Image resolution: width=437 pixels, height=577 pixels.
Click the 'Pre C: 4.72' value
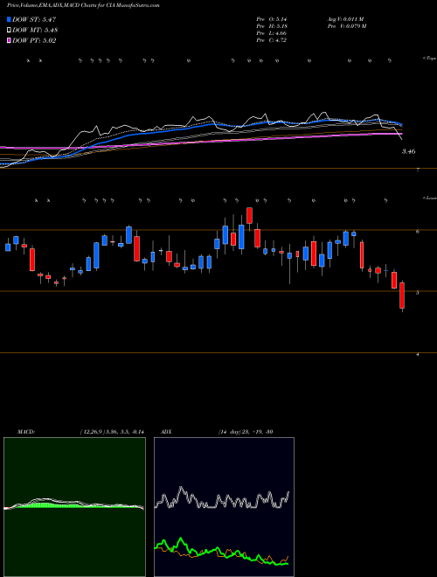pyautogui.click(x=272, y=40)
